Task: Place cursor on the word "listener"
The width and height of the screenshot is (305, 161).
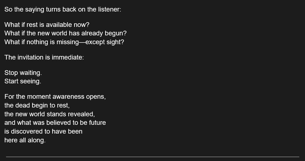Action: [109, 9]
